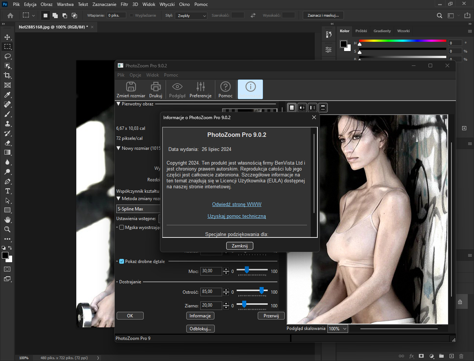
Task: Click the Ziarno slider handle
Action: [x=244, y=304]
